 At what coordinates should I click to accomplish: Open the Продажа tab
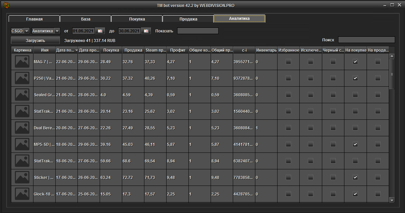pyautogui.click(x=188, y=19)
